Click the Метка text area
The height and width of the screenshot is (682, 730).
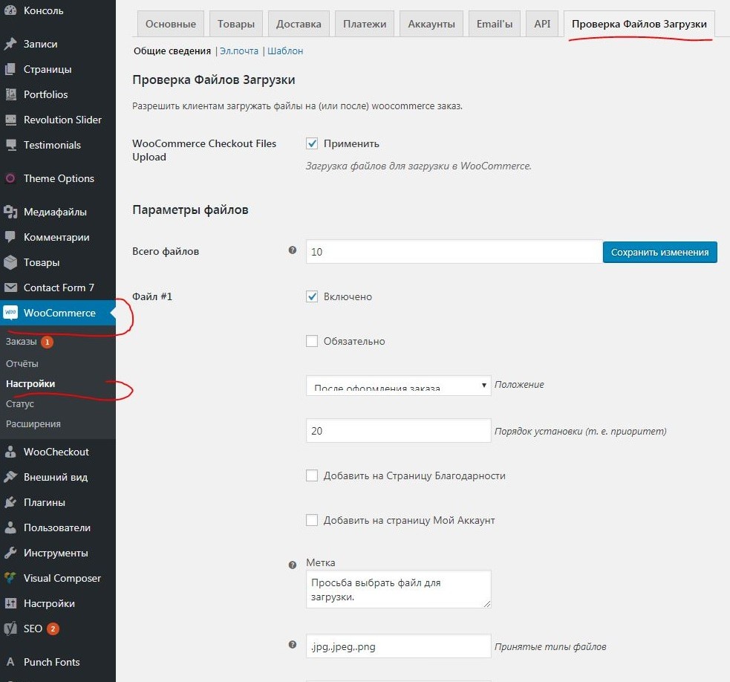[399, 589]
